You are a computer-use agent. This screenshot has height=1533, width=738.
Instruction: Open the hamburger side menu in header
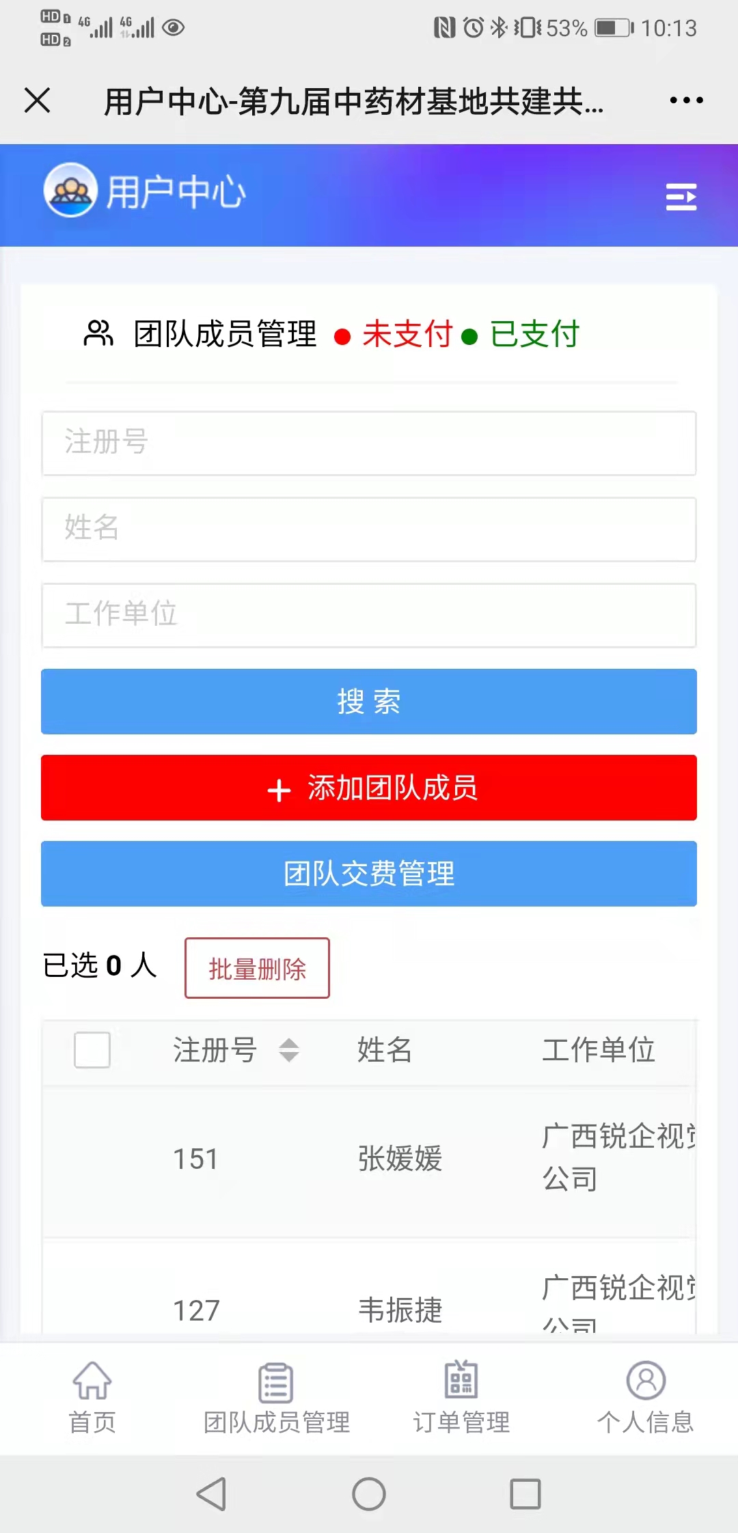point(681,197)
